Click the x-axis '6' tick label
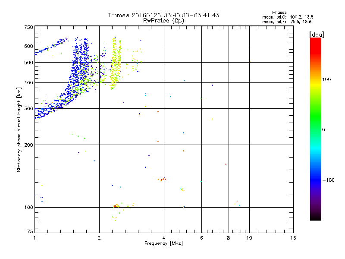345x259 pixels. (201, 238)
